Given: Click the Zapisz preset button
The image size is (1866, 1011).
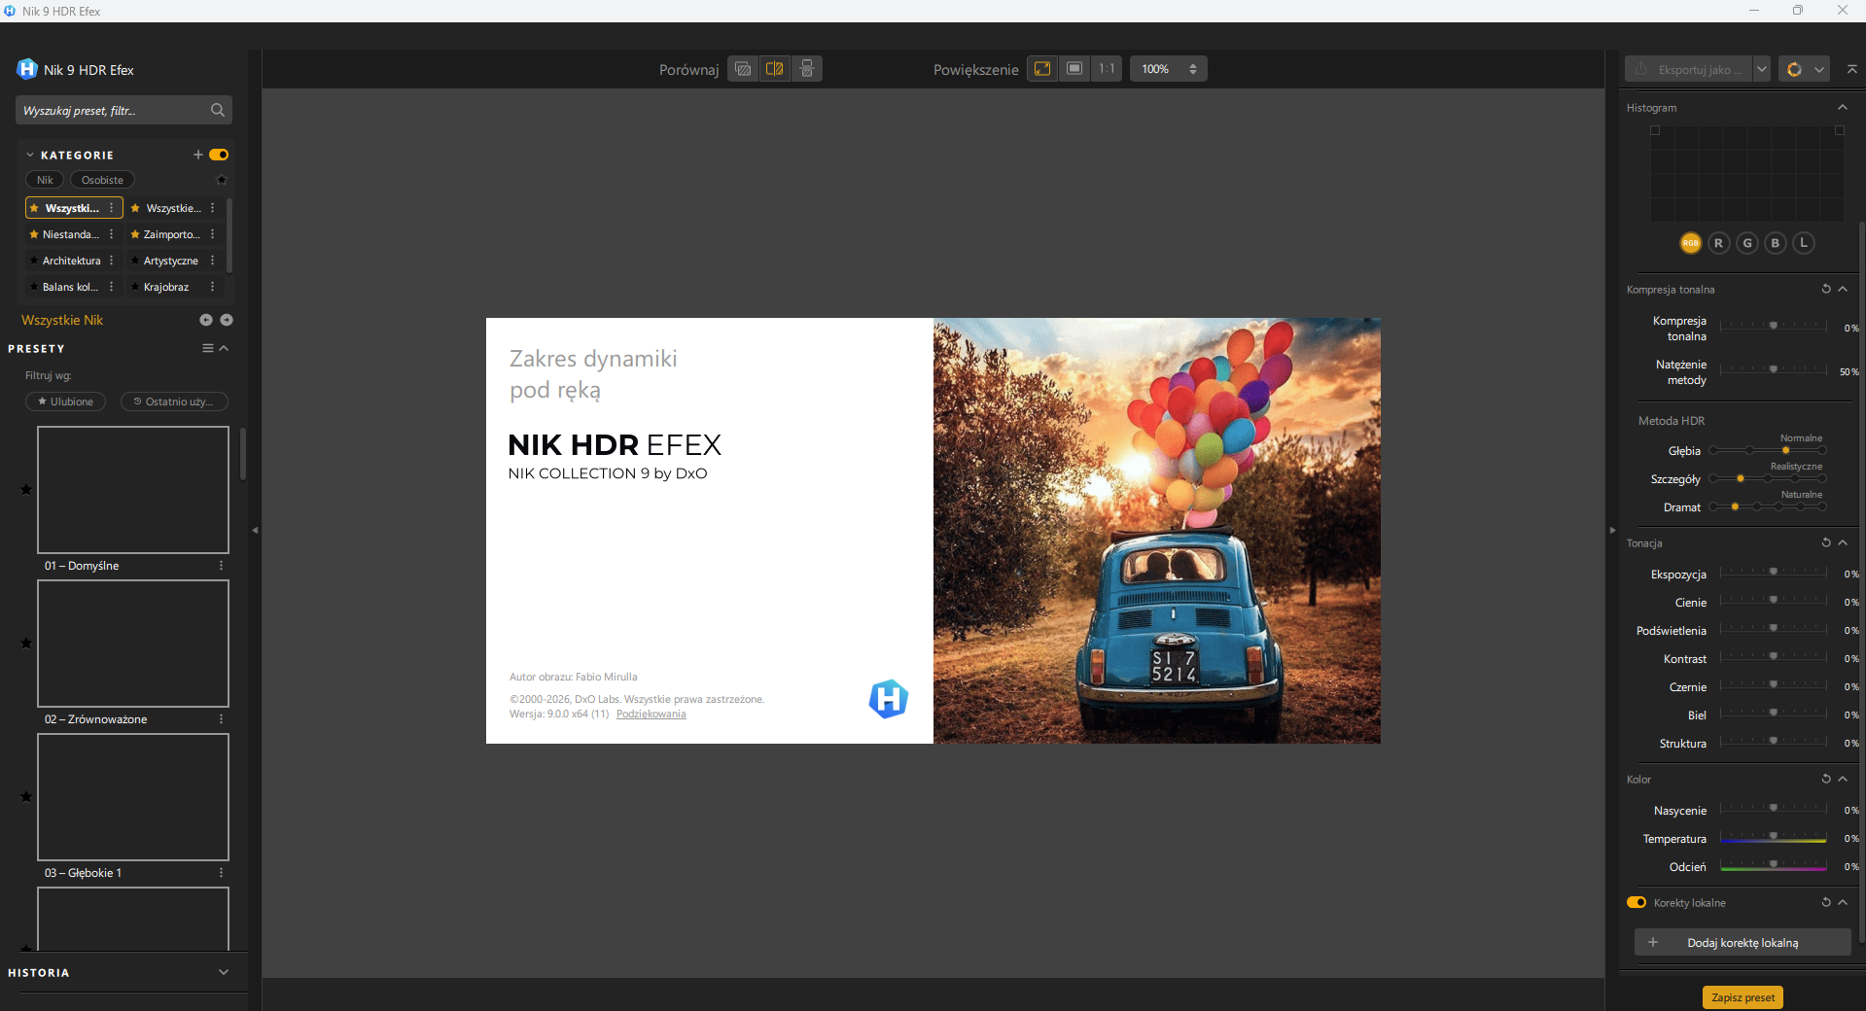Looking at the screenshot, I should tap(1743, 997).
